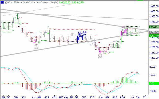This screenshot has width=159, height=99.
Task: Select the green 0.06 histogram value marker
Action: pos(154,83)
